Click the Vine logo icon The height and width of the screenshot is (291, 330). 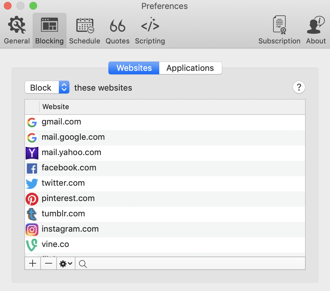(32, 245)
